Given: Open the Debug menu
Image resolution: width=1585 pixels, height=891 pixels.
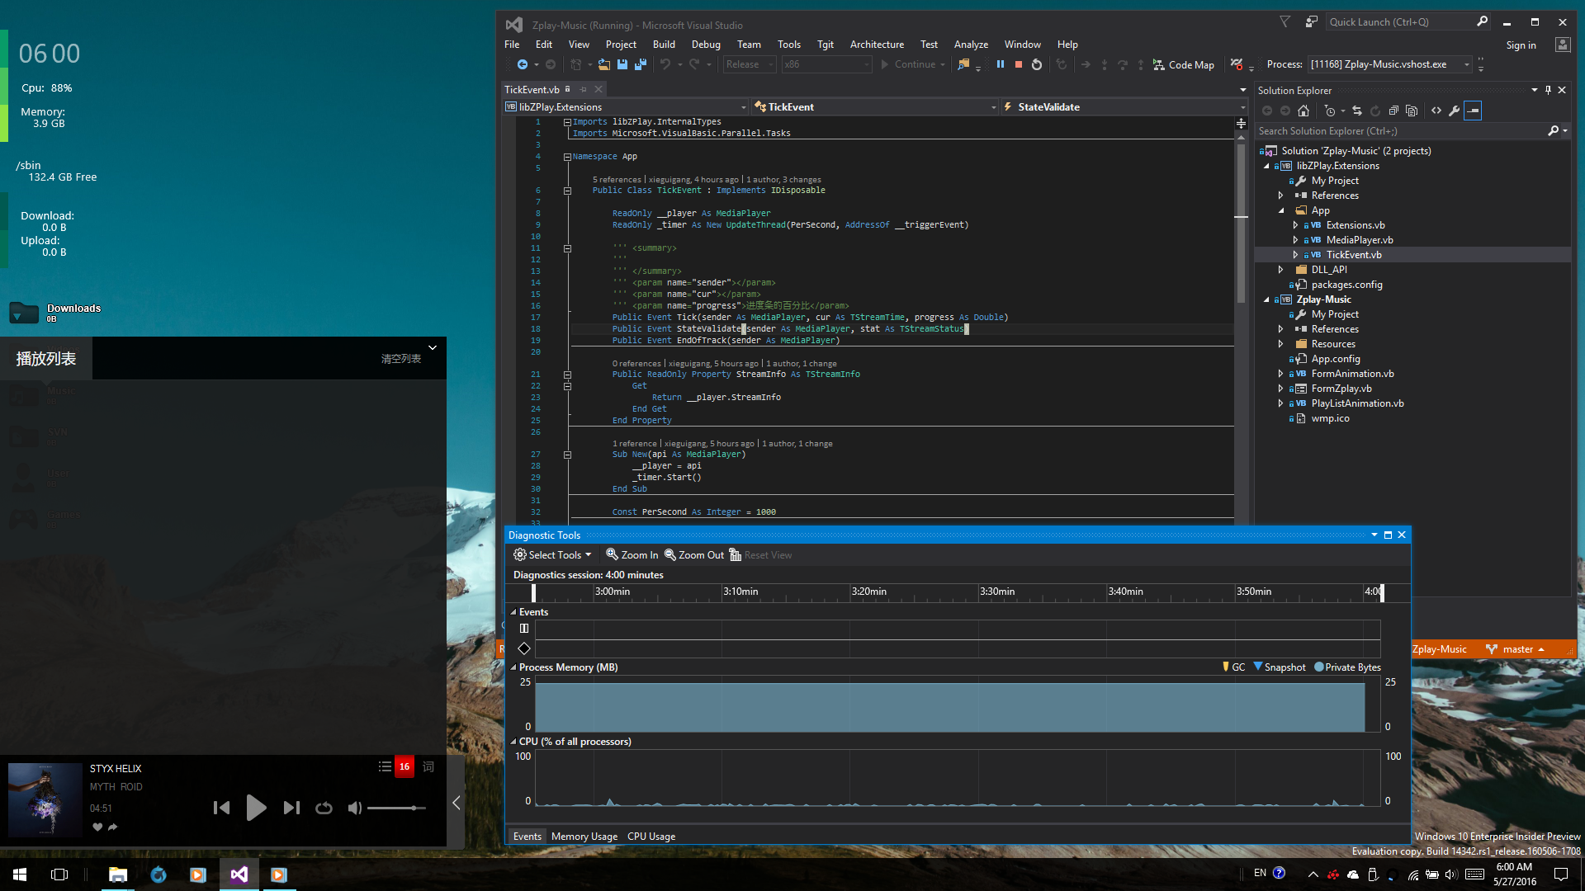Looking at the screenshot, I should 705,45.
